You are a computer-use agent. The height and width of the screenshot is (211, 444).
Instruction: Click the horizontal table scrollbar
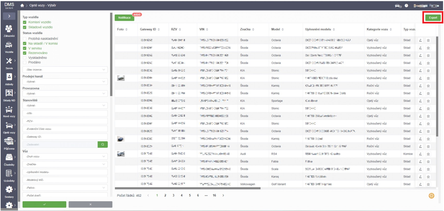[x=188, y=188]
